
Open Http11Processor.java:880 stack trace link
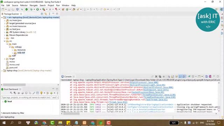click(144, 83)
